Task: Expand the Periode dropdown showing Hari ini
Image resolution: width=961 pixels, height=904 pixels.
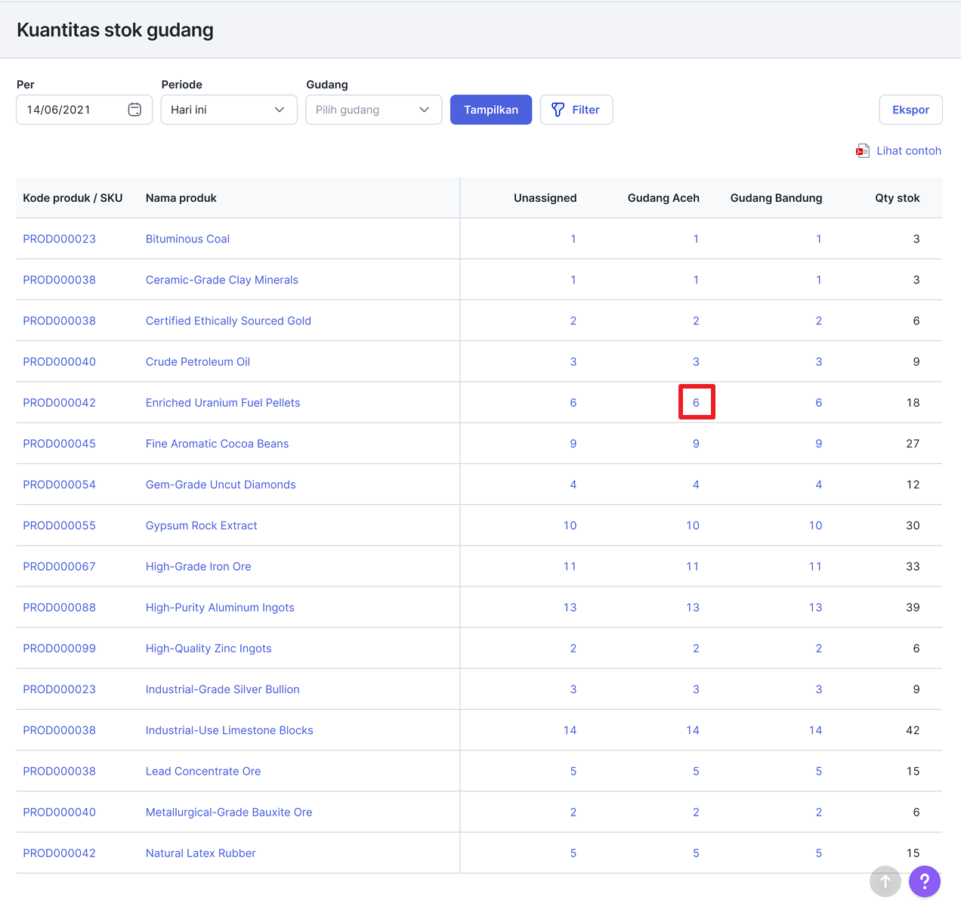Action: tap(229, 110)
